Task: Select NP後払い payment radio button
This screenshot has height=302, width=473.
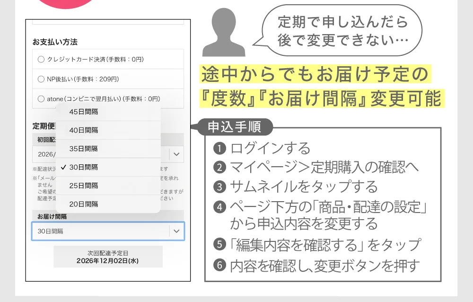Action: (x=41, y=79)
